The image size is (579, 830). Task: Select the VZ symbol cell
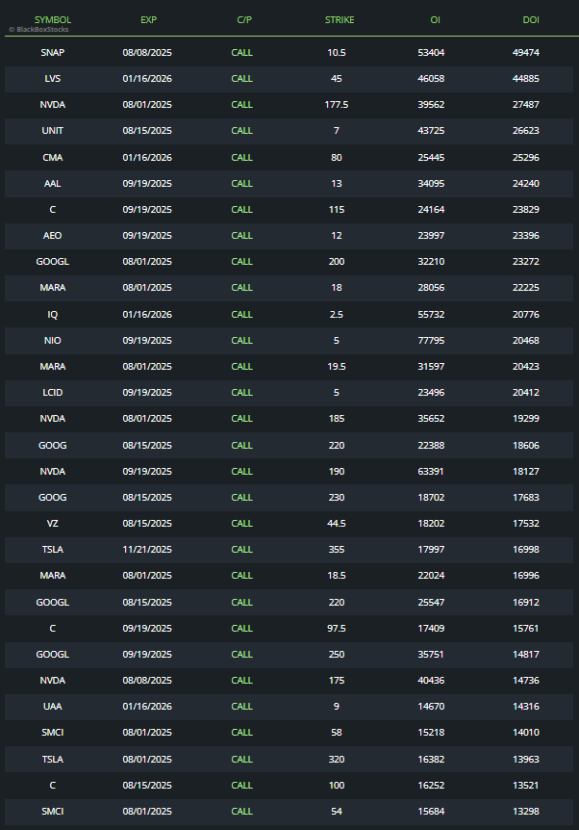[x=52, y=523]
